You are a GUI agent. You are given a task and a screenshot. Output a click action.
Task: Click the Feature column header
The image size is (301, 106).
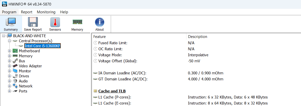100,37
